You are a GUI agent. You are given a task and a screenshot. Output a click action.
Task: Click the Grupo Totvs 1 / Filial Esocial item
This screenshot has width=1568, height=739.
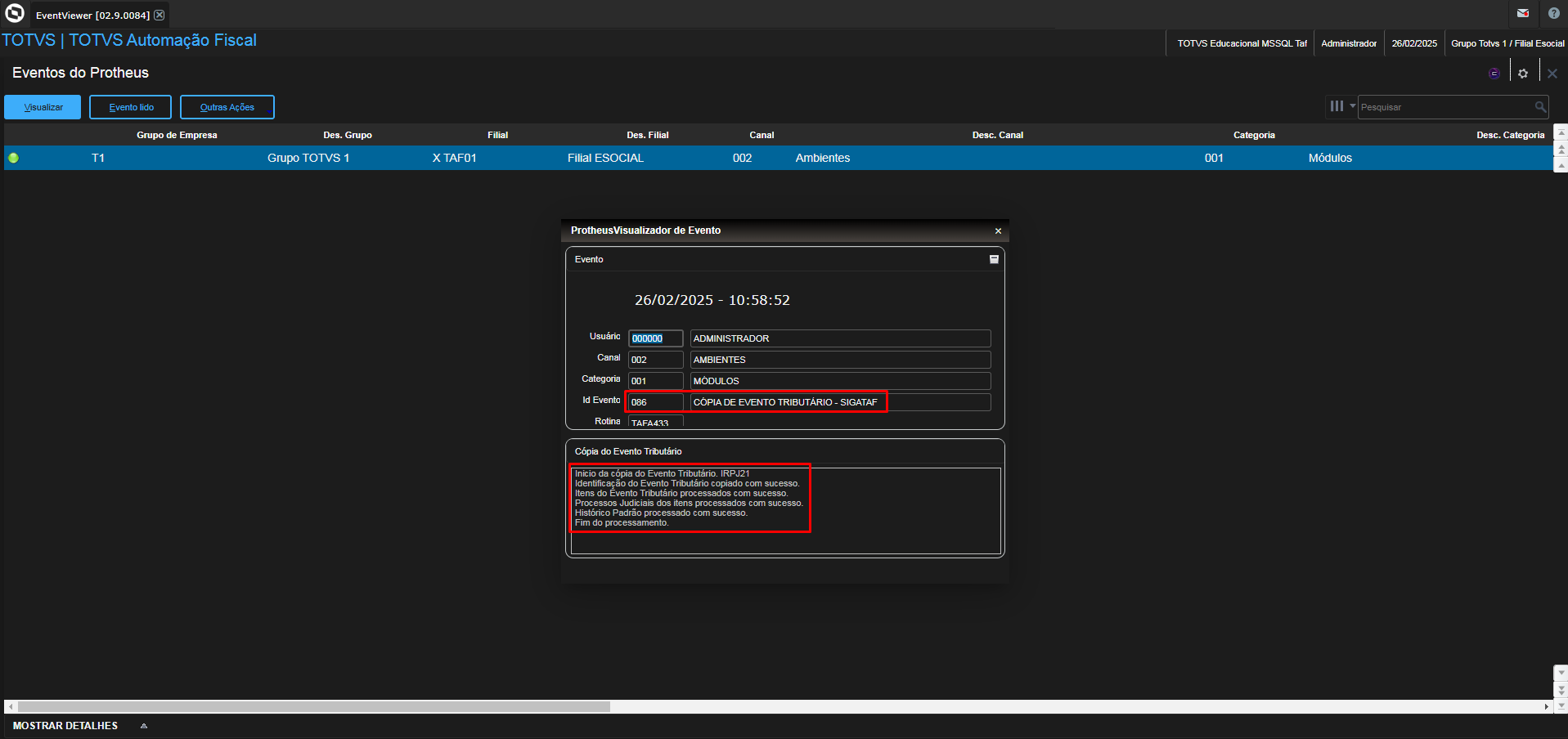[1507, 43]
